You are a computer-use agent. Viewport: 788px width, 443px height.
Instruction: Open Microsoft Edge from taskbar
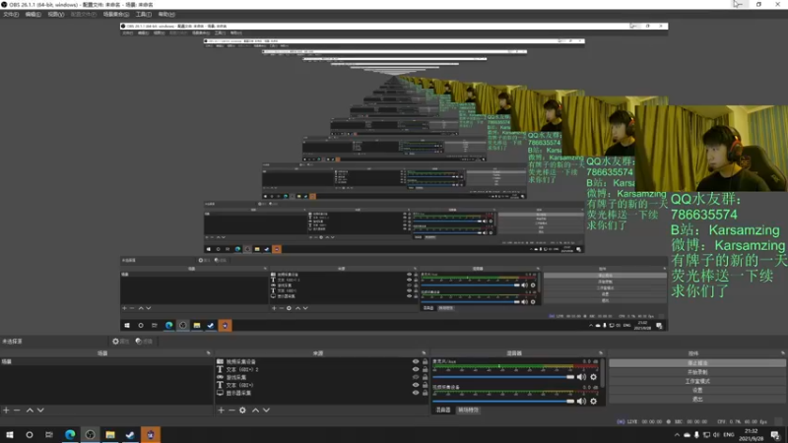click(x=70, y=435)
